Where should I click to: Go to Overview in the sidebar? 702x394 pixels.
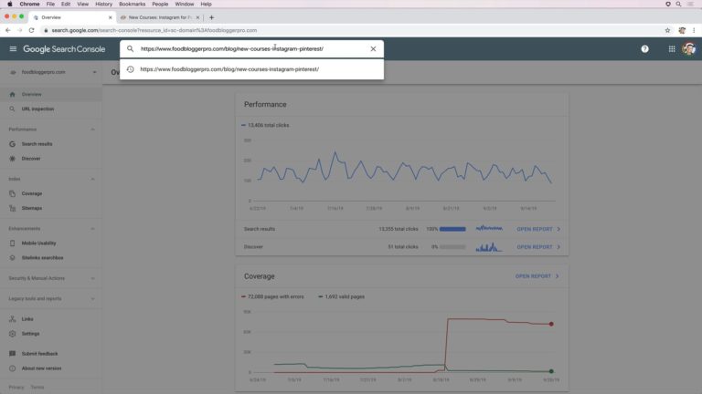[50, 94]
